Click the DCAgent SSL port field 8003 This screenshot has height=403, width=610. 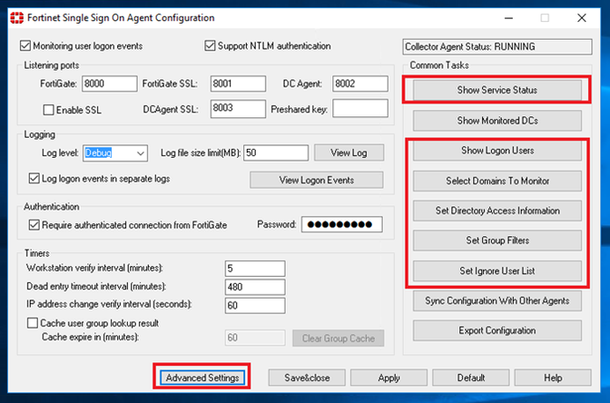pos(238,109)
